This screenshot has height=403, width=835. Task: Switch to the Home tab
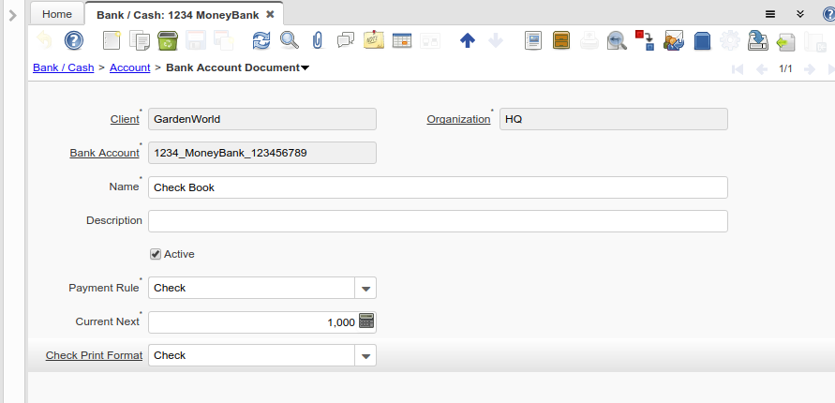click(56, 14)
